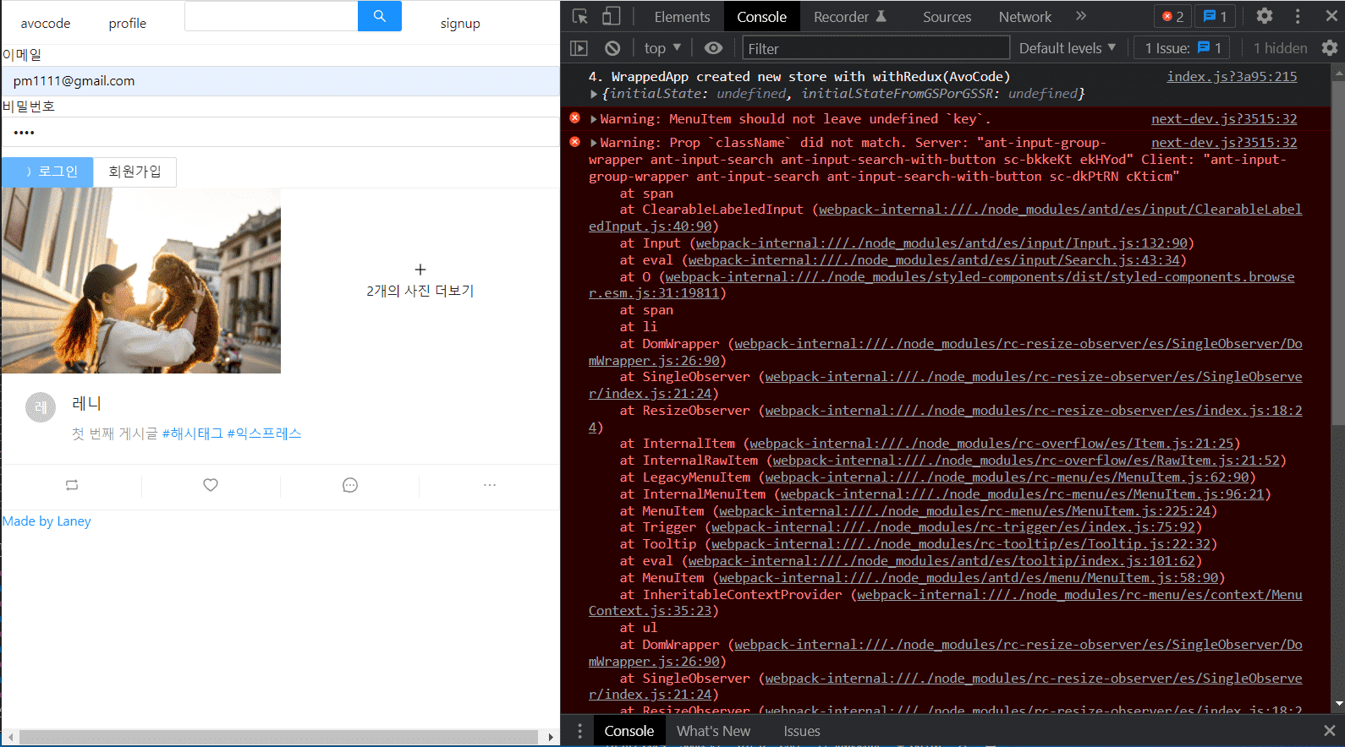Open the Default levels dropdown
The width and height of the screenshot is (1345, 747).
pyautogui.click(x=1068, y=48)
